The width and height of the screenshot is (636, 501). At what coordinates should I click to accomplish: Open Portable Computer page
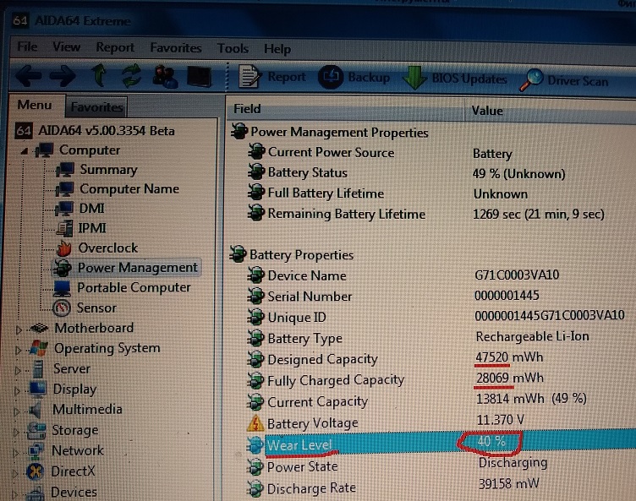coord(122,288)
